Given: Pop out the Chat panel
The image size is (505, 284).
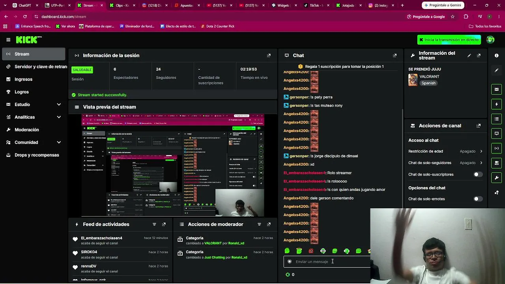Looking at the screenshot, I should pyautogui.click(x=395, y=56).
